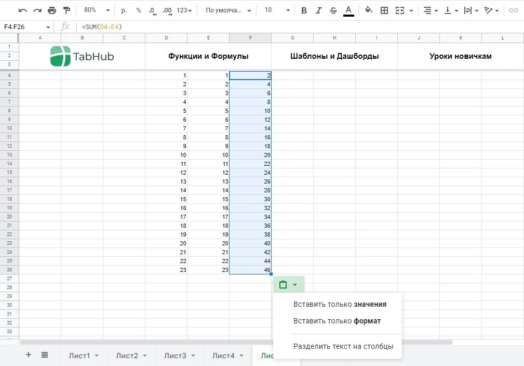Screen dimensions: 524x366
Task: Switch to the Лист4 tab
Action: pos(223,356)
